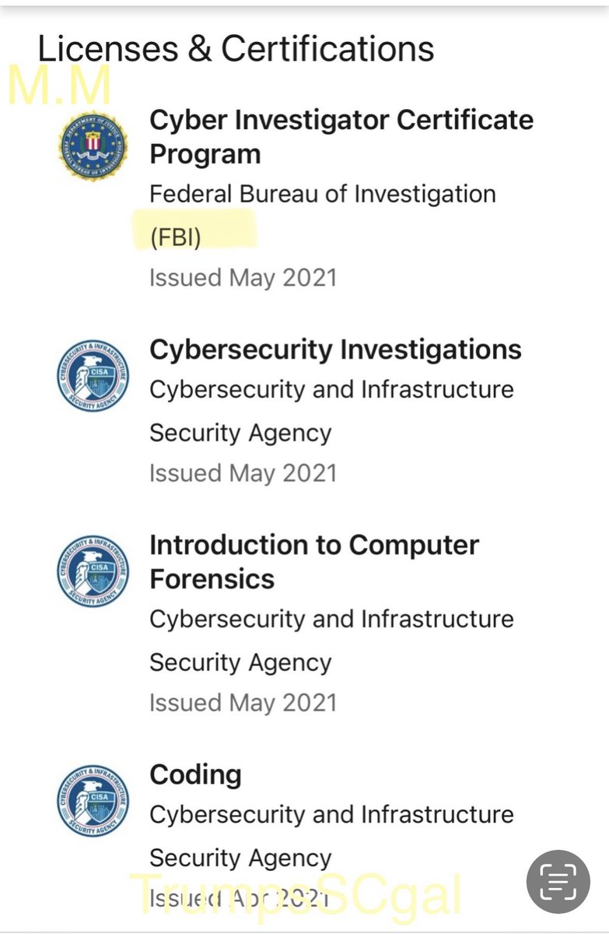Click the yellow M.M watermark
This screenshot has width=609, height=934.
pyautogui.click(x=60, y=87)
